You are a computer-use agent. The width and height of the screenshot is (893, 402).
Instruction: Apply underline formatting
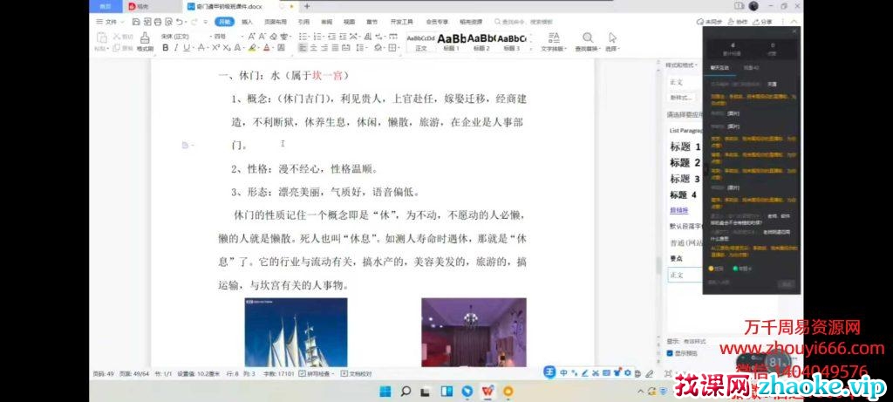click(187, 48)
